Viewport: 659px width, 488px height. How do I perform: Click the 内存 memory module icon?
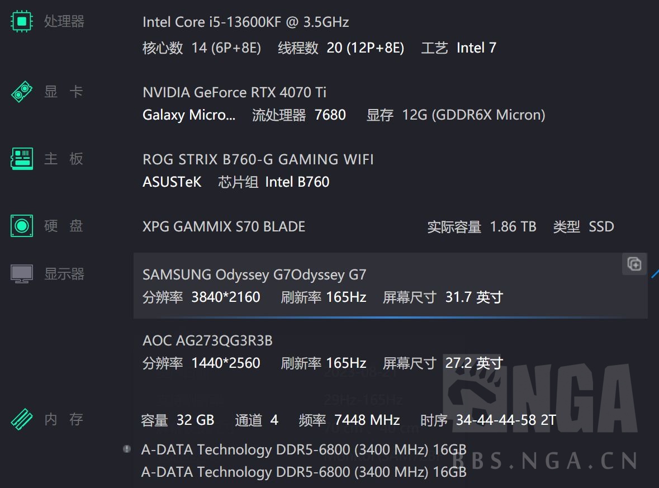21,418
